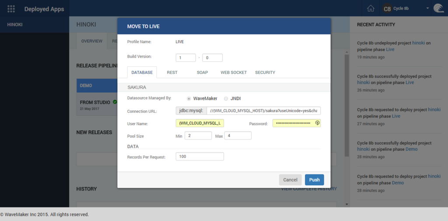Open hinoki link in undeployed activity
448x221 pixels.
coord(418,43)
